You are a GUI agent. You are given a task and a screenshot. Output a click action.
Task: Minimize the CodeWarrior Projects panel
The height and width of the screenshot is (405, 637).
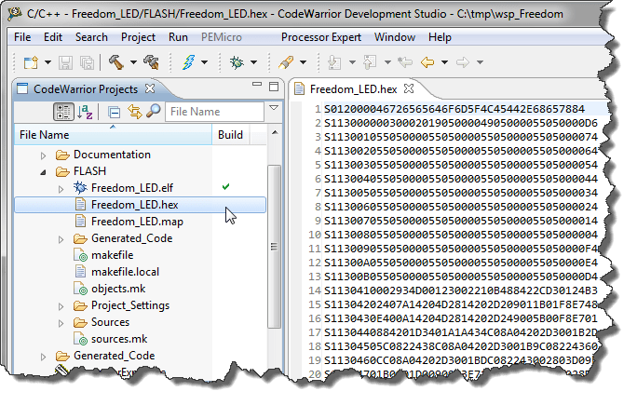pos(257,85)
